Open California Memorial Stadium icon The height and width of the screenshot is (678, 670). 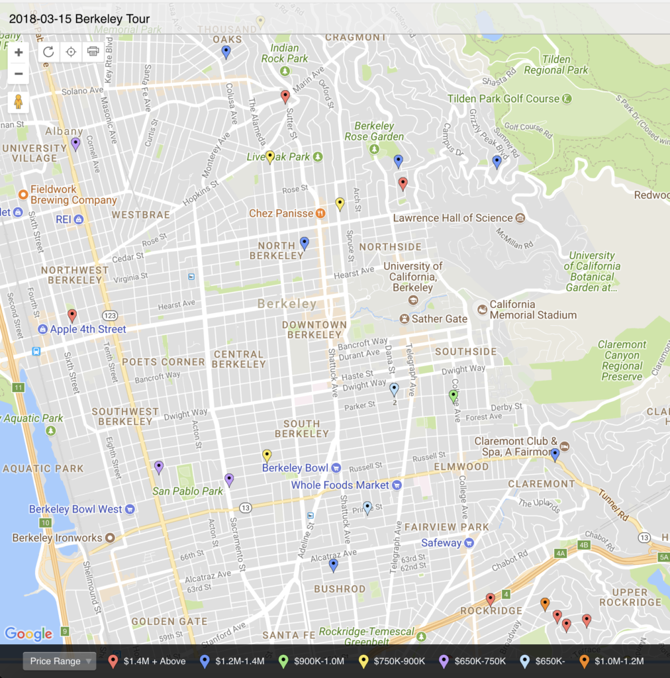click(x=483, y=310)
